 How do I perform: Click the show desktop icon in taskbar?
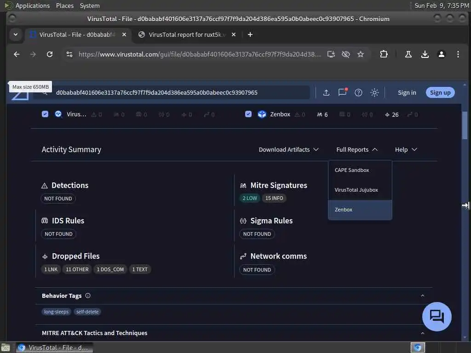[6, 347]
